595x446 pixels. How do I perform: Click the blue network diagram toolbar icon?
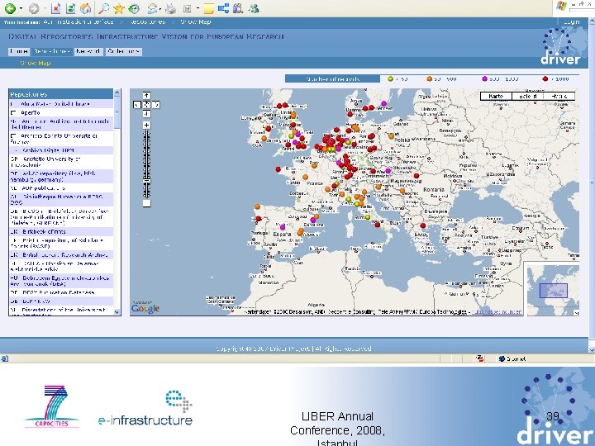click(223, 8)
